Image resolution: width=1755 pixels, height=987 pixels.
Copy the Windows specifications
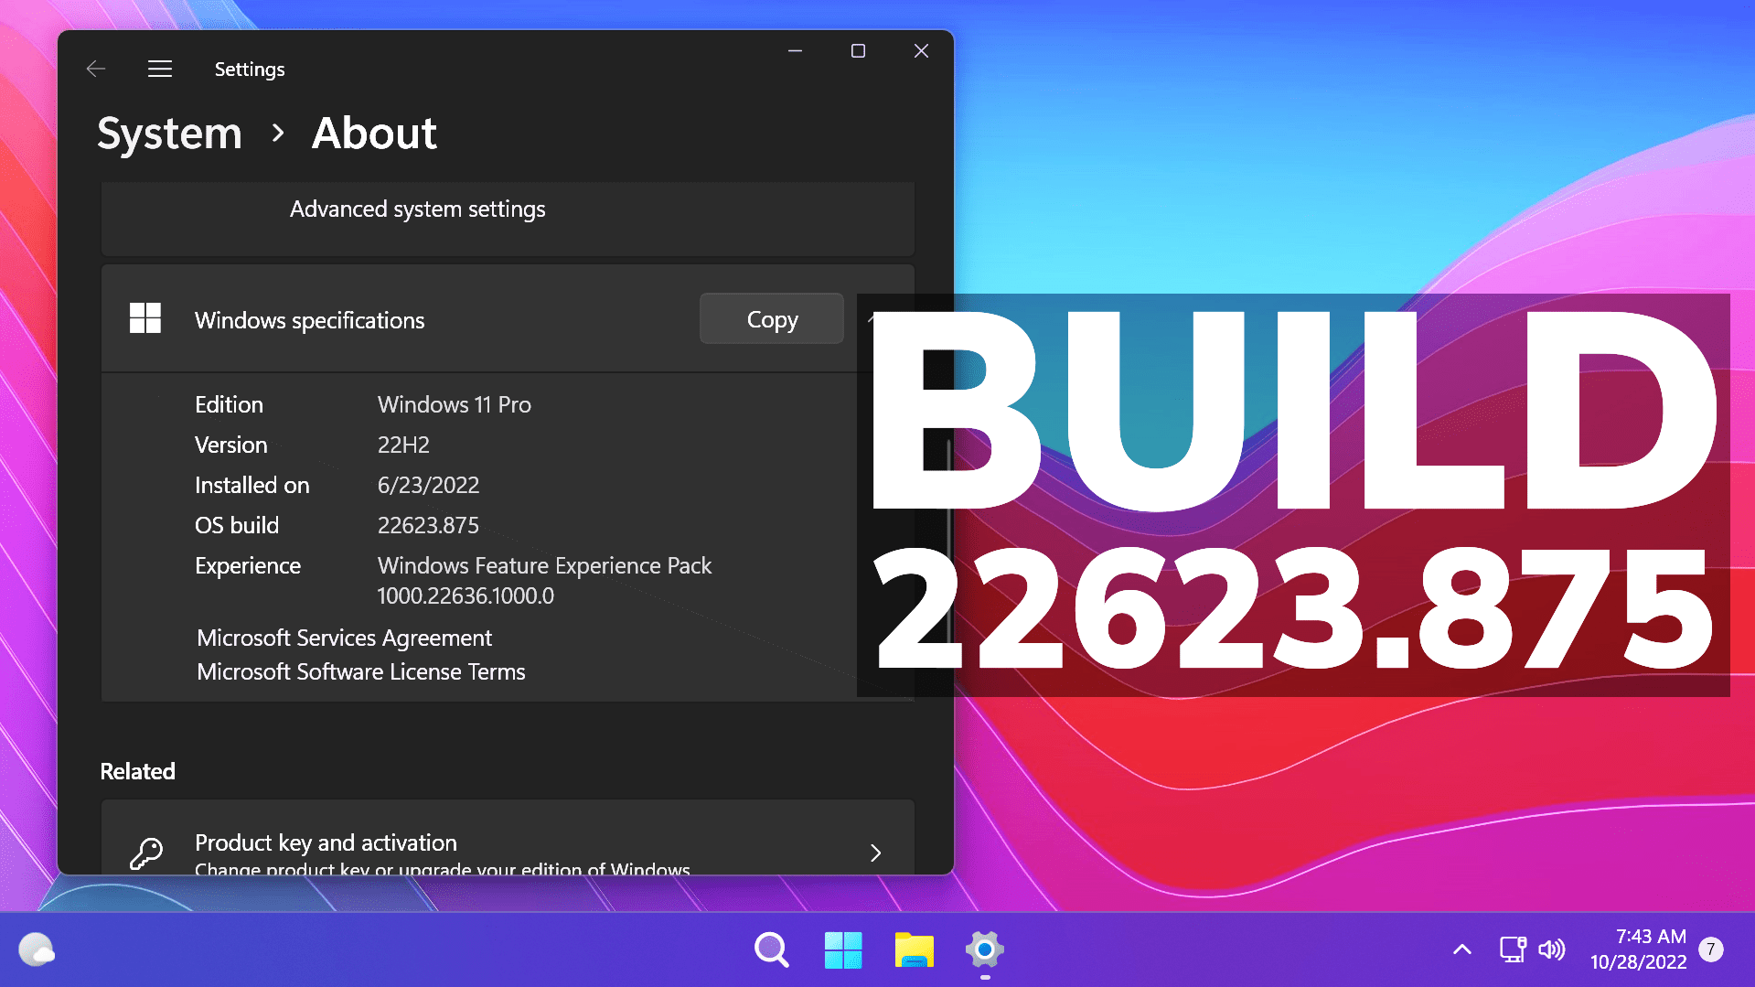(x=772, y=319)
